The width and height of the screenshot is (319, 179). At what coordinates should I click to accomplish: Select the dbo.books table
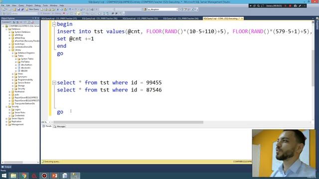(25, 68)
